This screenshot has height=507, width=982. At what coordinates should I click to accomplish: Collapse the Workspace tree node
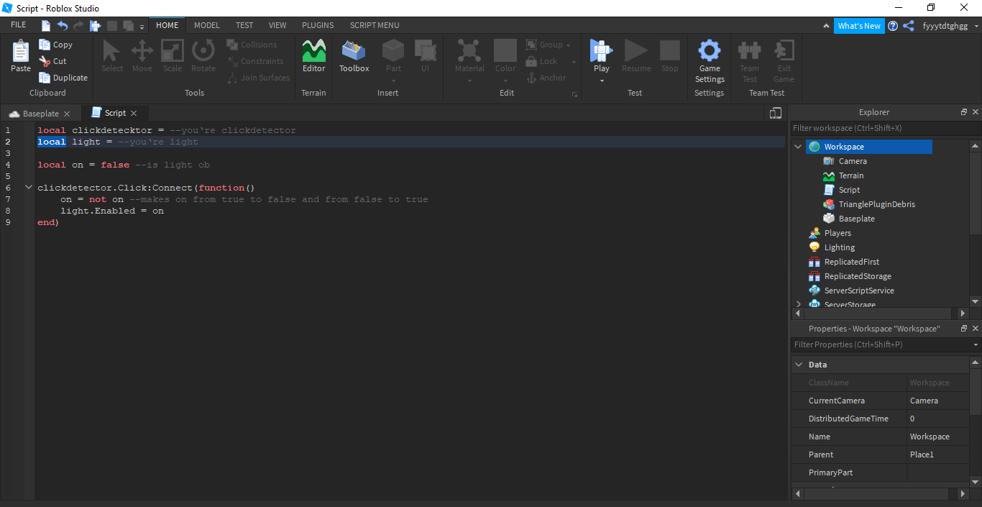pyautogui.click(x=798, y=147)
